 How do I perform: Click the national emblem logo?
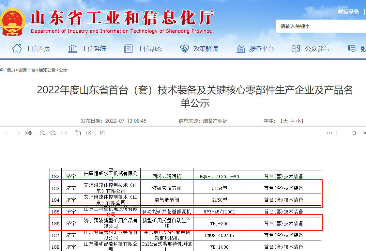(x=13, y=21)
